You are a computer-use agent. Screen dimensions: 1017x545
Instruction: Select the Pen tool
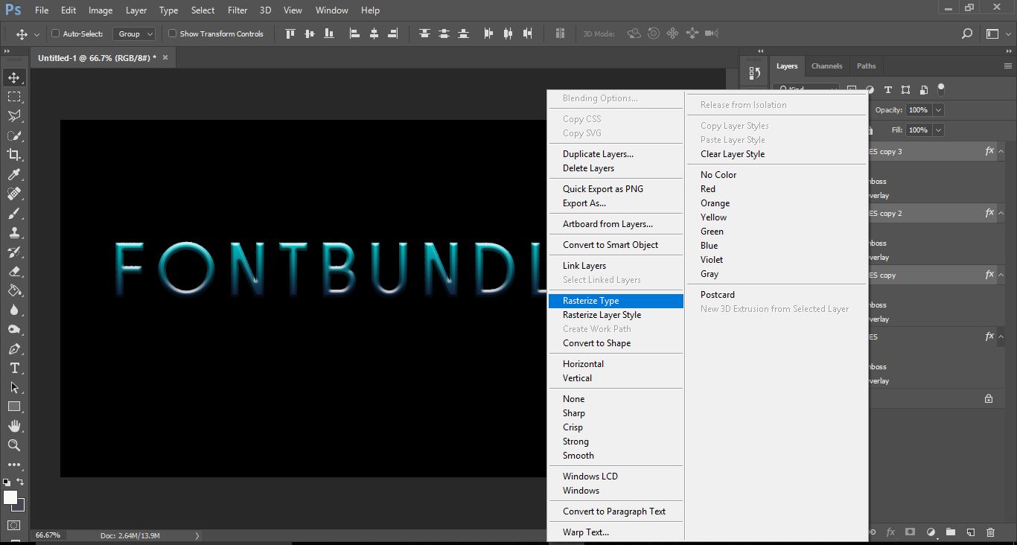14,348
